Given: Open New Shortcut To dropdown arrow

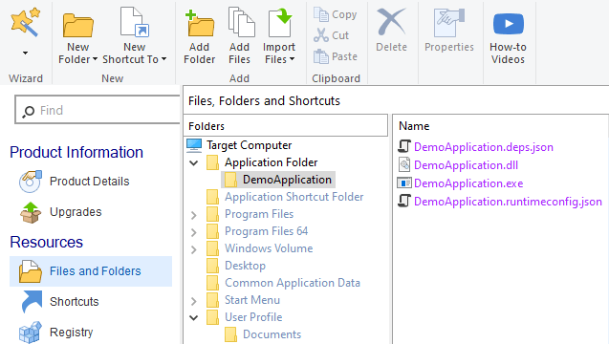Looking at the screenshot, I should (163, 59).
